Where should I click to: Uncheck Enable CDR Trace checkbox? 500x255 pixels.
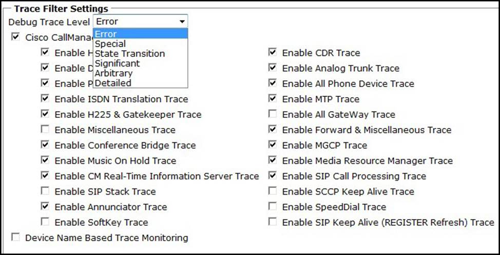[273, 53]
